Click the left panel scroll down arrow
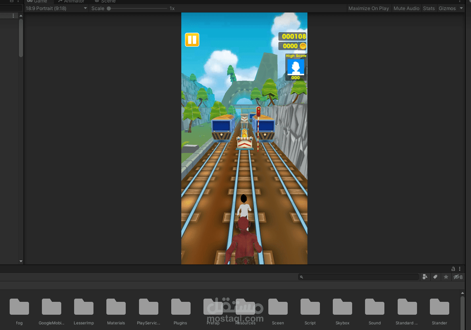The image size is (471, 330). coord(21,261)
